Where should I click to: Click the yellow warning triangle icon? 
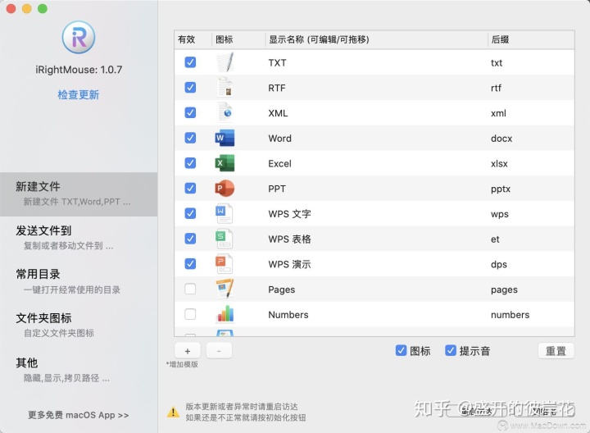pyautogui.click(x=173, y=412)
